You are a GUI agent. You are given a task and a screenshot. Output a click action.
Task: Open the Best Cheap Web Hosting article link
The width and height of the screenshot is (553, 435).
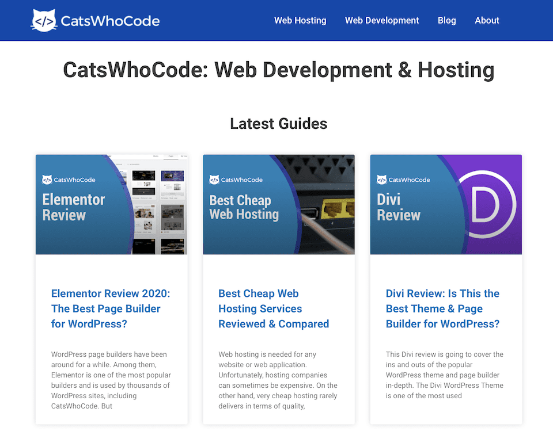(274, 308)
